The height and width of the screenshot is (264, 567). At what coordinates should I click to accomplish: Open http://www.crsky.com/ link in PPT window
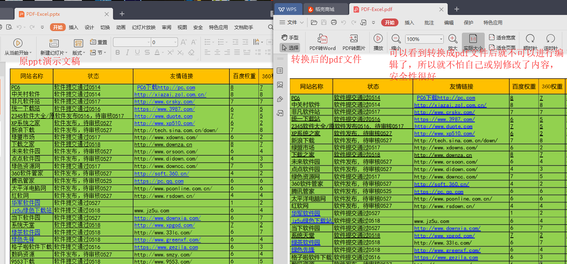tap(164, 102)
